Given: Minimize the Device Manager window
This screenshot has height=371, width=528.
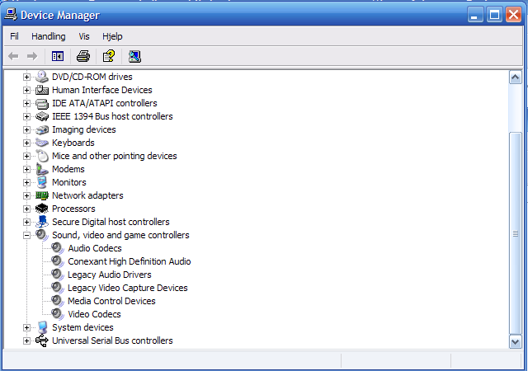Looking at the screenshot, I should click(475, 15).
